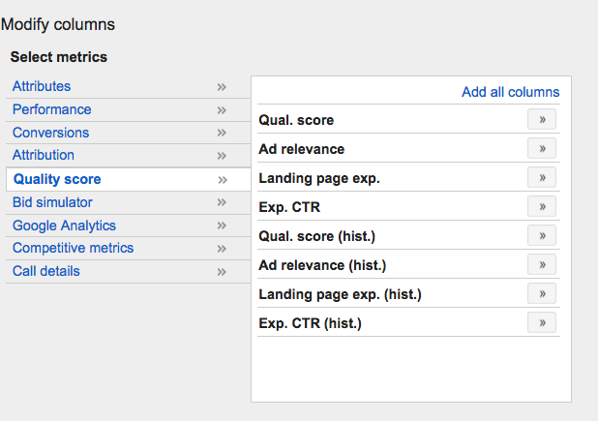Expand Conversions metrics chevron arrow

click(222, 133)
